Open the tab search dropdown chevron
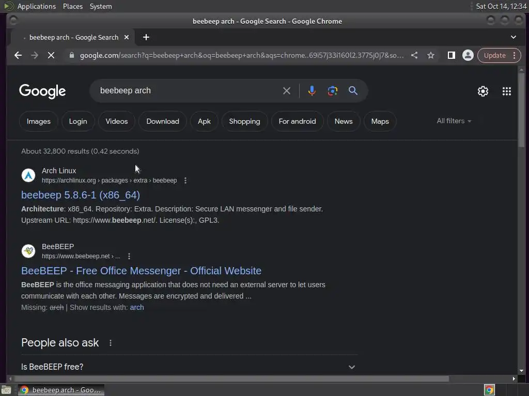Screen dimensions: 529x396 pos(513,37)
